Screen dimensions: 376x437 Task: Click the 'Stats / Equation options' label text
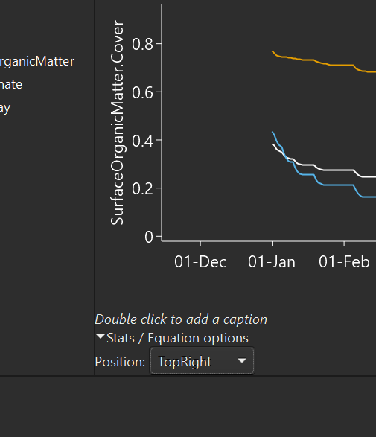pos(177,338)
